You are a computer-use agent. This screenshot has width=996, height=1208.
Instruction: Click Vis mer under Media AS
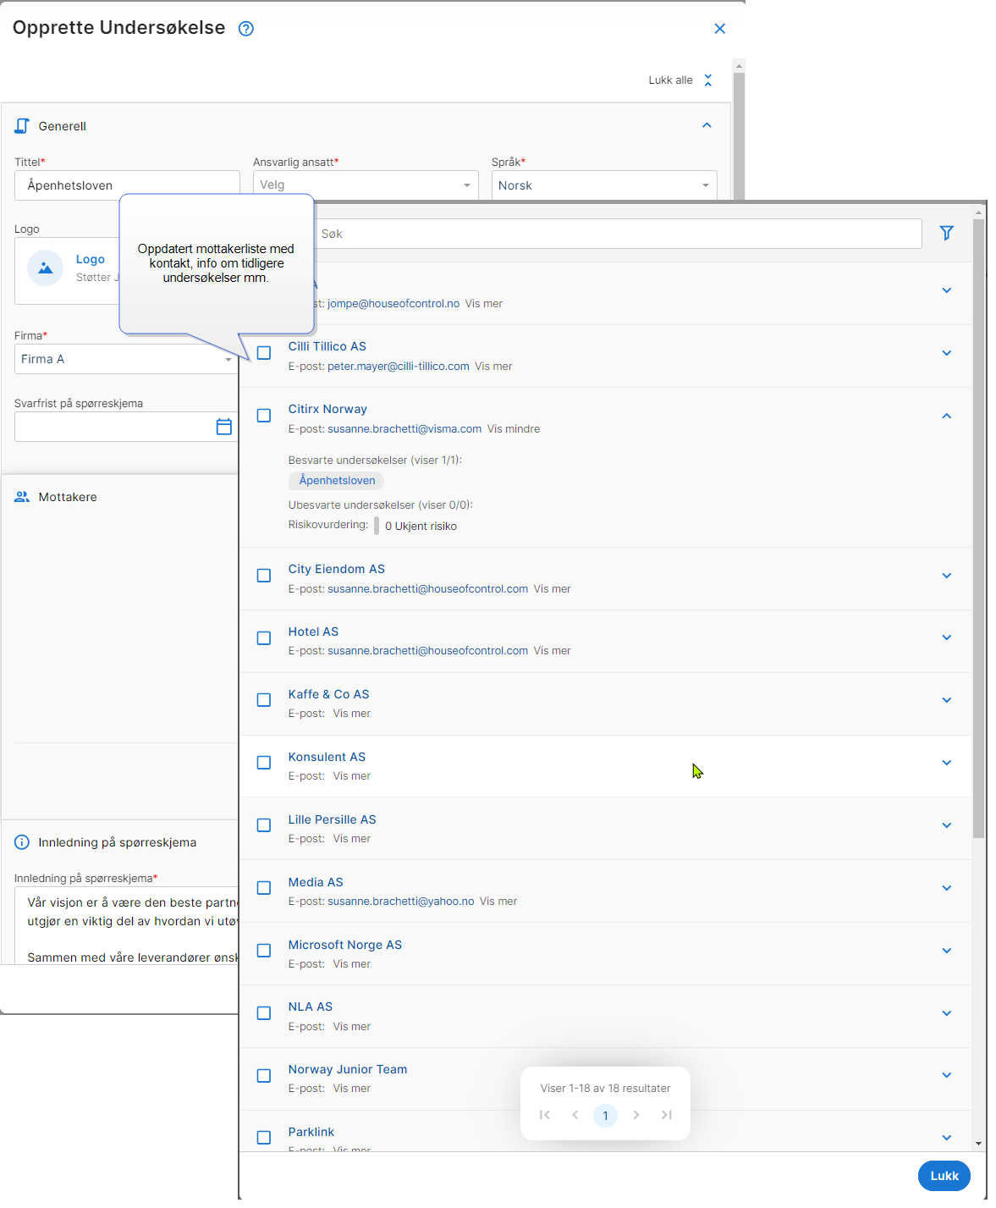[x=498, y=902]
